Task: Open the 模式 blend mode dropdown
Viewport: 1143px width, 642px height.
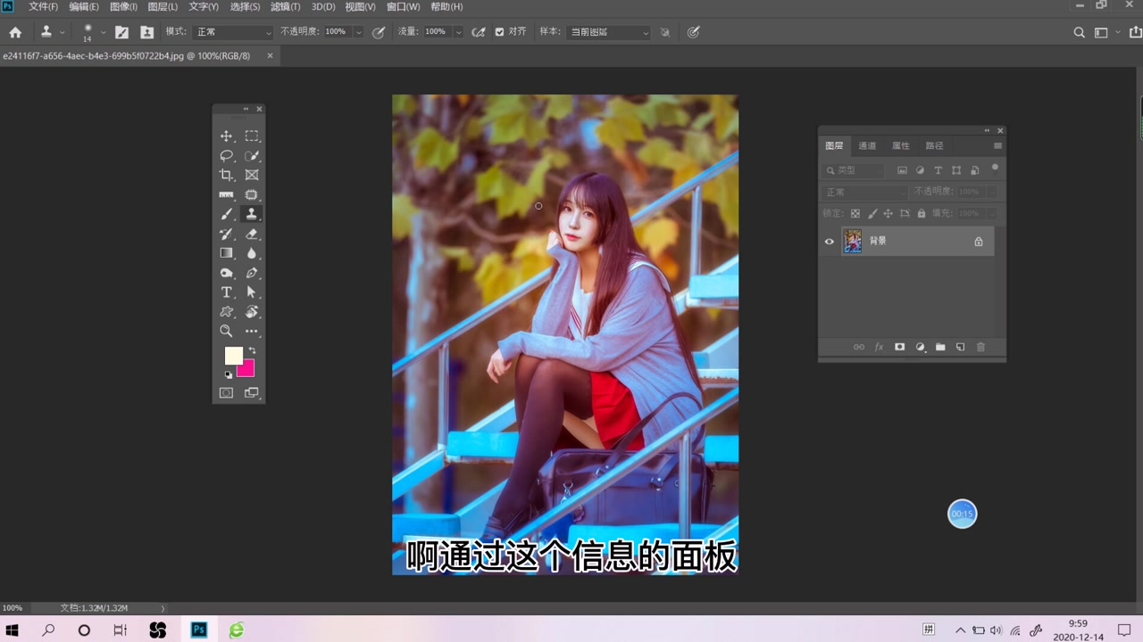Action: (234, 32)
